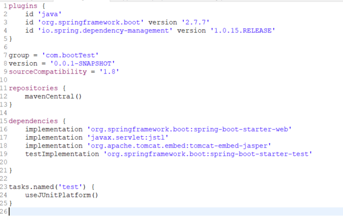Screen dimensions: 343x220
Task: Click the 'java' plugin id string
Action: [x=50, y=14]
